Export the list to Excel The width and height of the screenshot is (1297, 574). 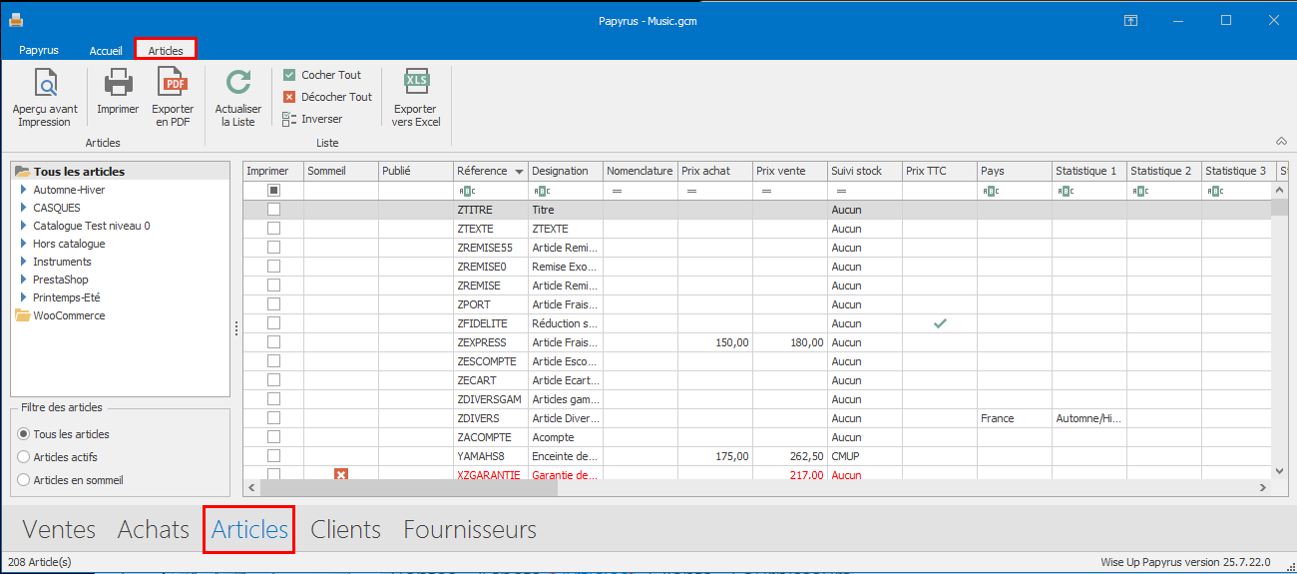click(x=415, y=98)
